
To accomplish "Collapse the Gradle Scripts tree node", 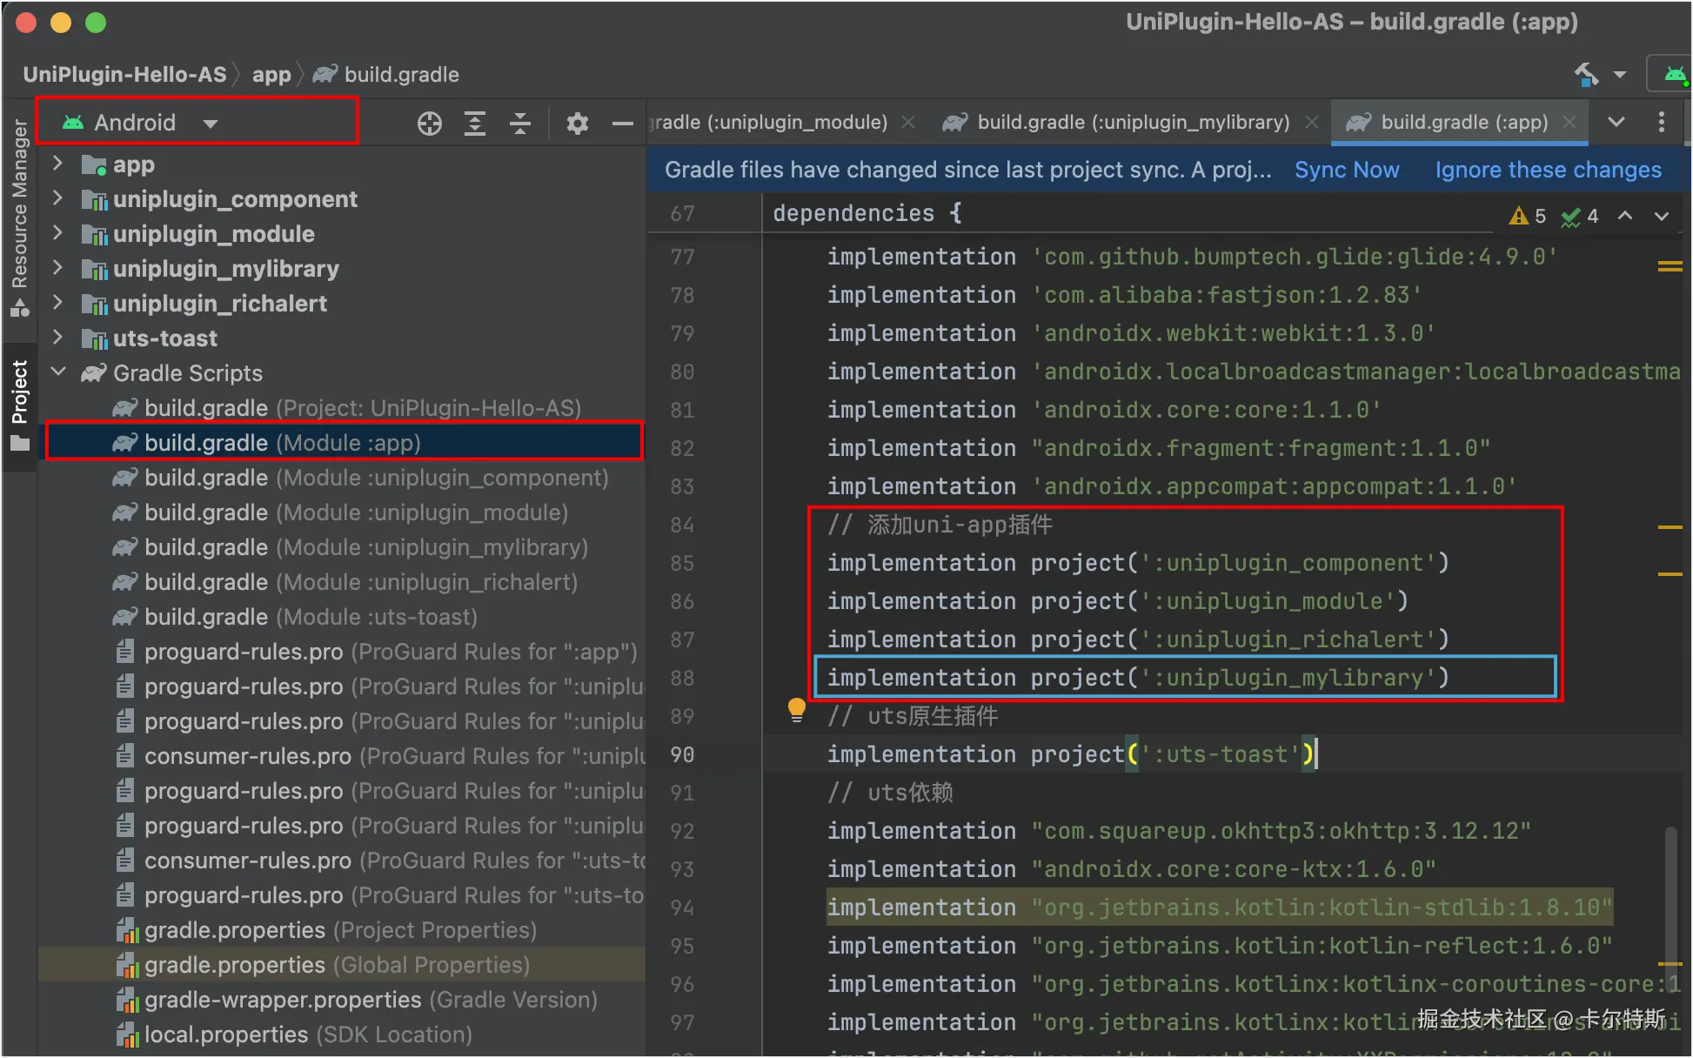I will pos(58,372).
